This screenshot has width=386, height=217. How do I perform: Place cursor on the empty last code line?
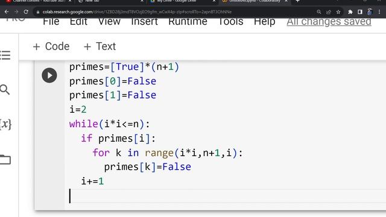pos(227,196)
